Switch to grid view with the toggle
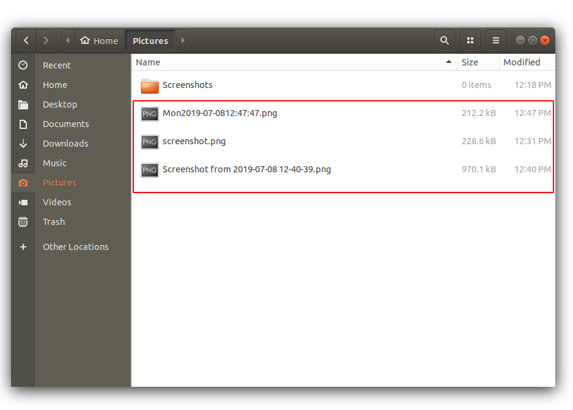Viewport: 573px width, 410px height. 470,40
